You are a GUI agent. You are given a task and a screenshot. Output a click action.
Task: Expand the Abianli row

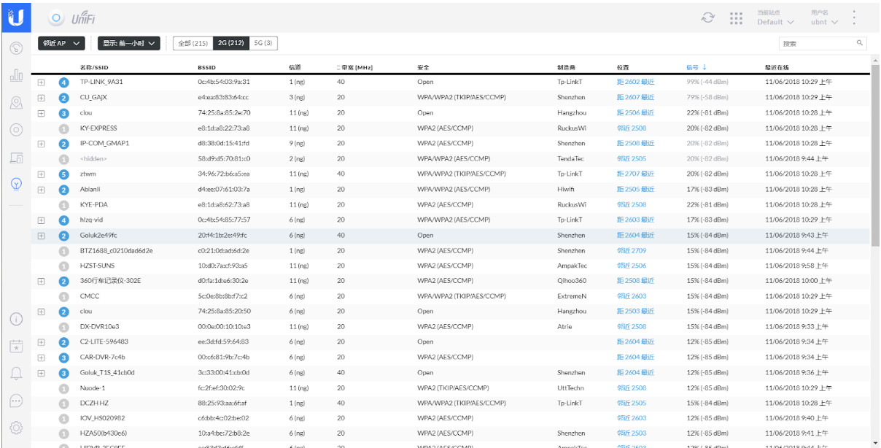(42, 190)
